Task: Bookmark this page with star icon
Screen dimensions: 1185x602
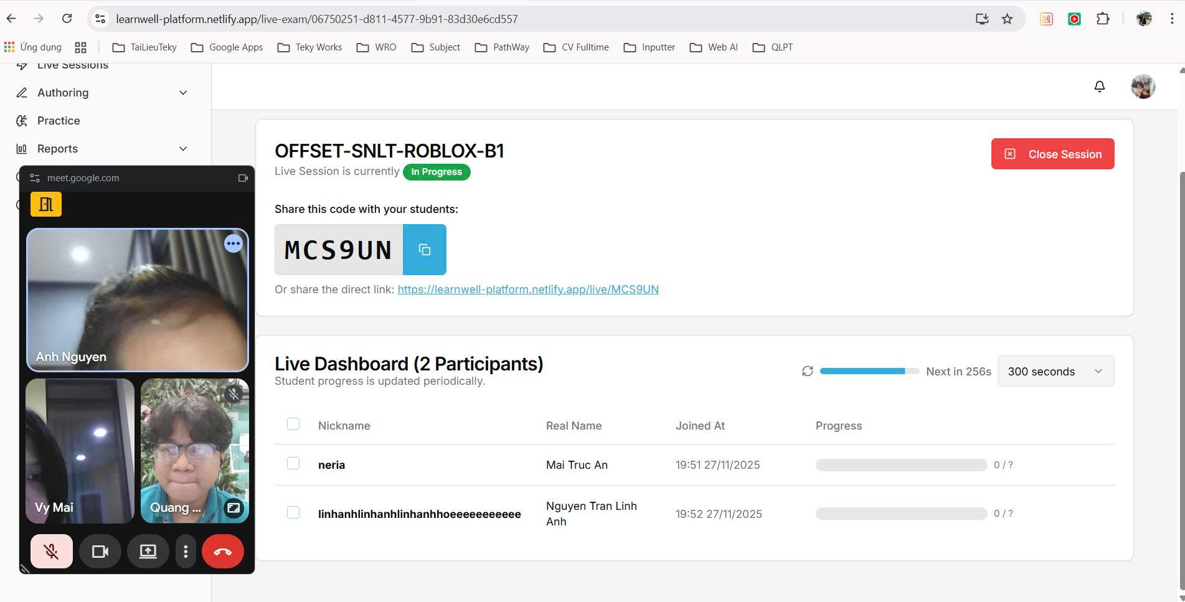Action: (1007, 19)
